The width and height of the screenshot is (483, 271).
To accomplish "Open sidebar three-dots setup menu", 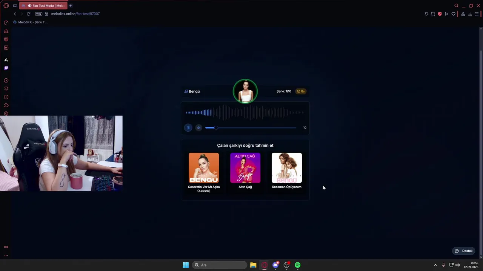I will [x=6, y=255].
